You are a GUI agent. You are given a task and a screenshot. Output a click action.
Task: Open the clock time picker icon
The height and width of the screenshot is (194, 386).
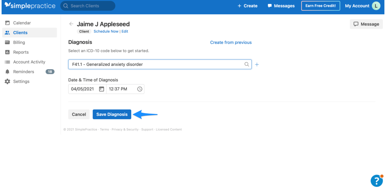(x=140, y=89)
